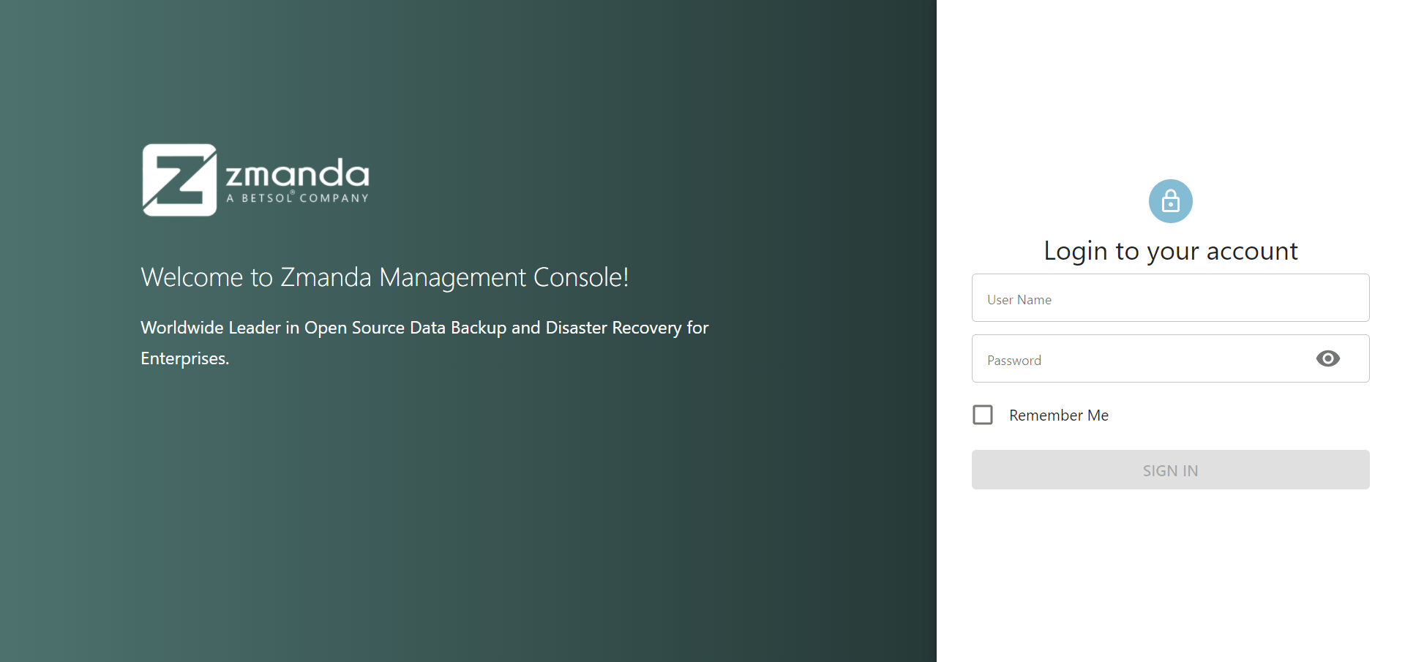Click the Worldwide Leader in Open Source description line
This screenshot has width=1405, height=662.
pos(424,328)
